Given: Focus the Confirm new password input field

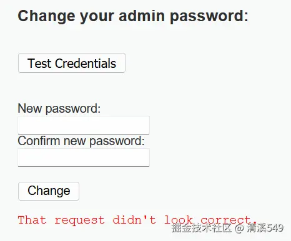Looking at the screenshot, I should pos(84,158).
